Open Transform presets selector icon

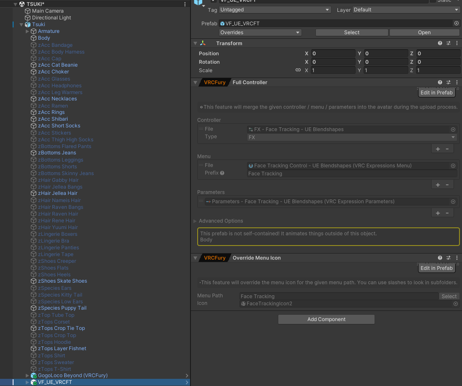point(448,43)
